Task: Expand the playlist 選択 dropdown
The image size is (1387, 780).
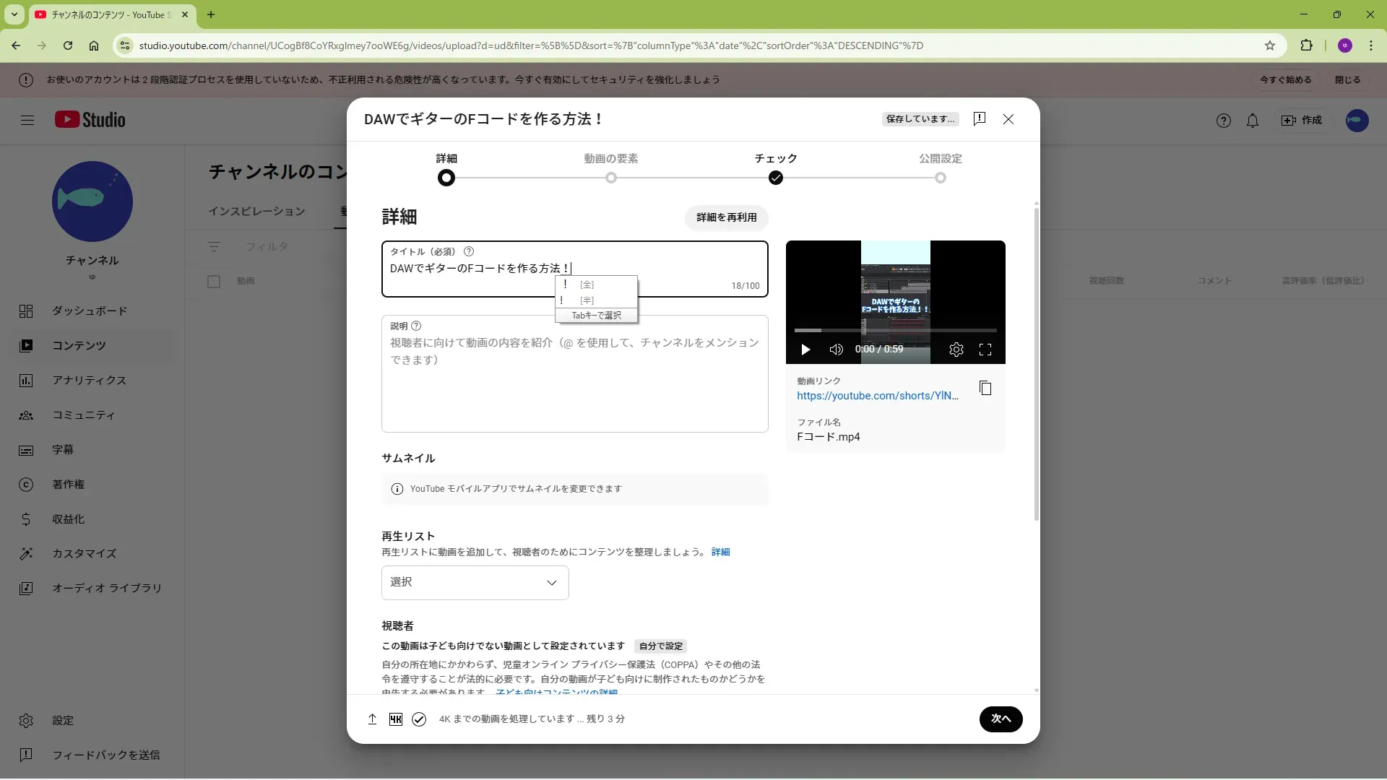Action: click(x=475, y=582)
